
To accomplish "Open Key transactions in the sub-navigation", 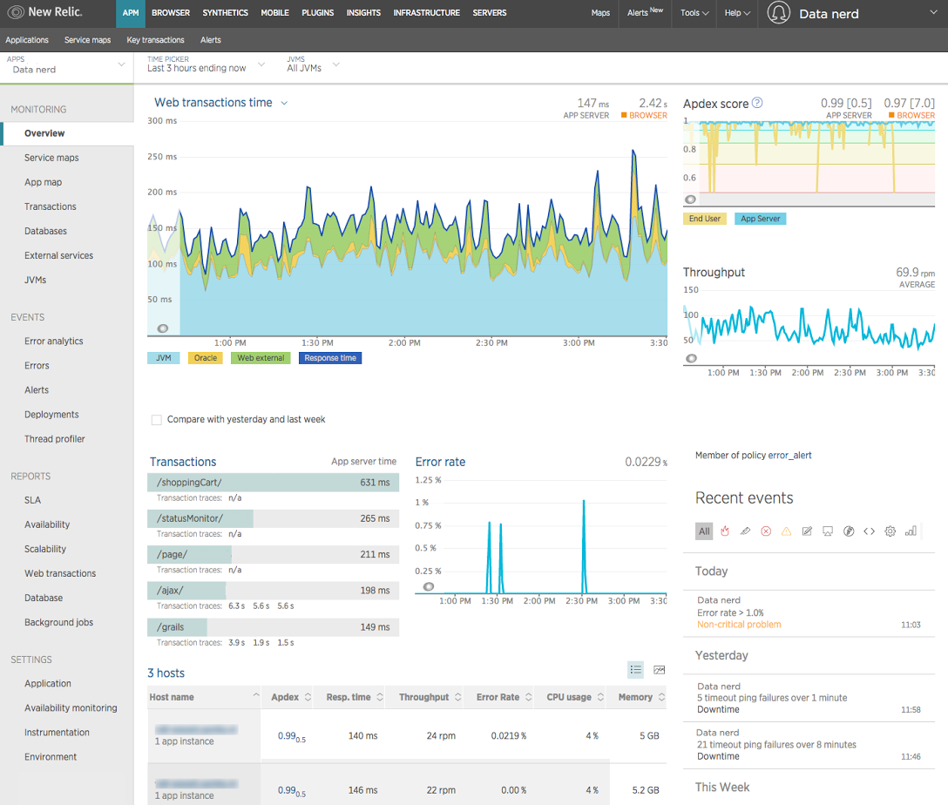I will pos(155,40).
